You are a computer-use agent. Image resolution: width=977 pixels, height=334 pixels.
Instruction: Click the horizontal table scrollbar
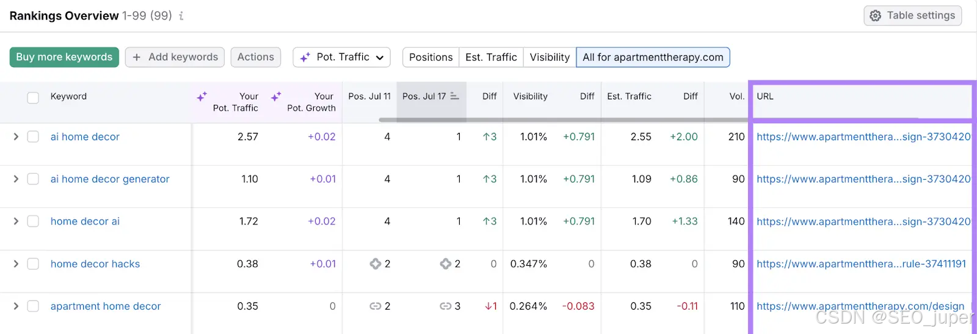[x=563, y=119]
